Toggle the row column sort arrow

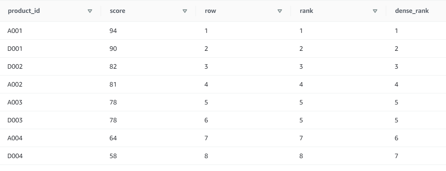280,11
